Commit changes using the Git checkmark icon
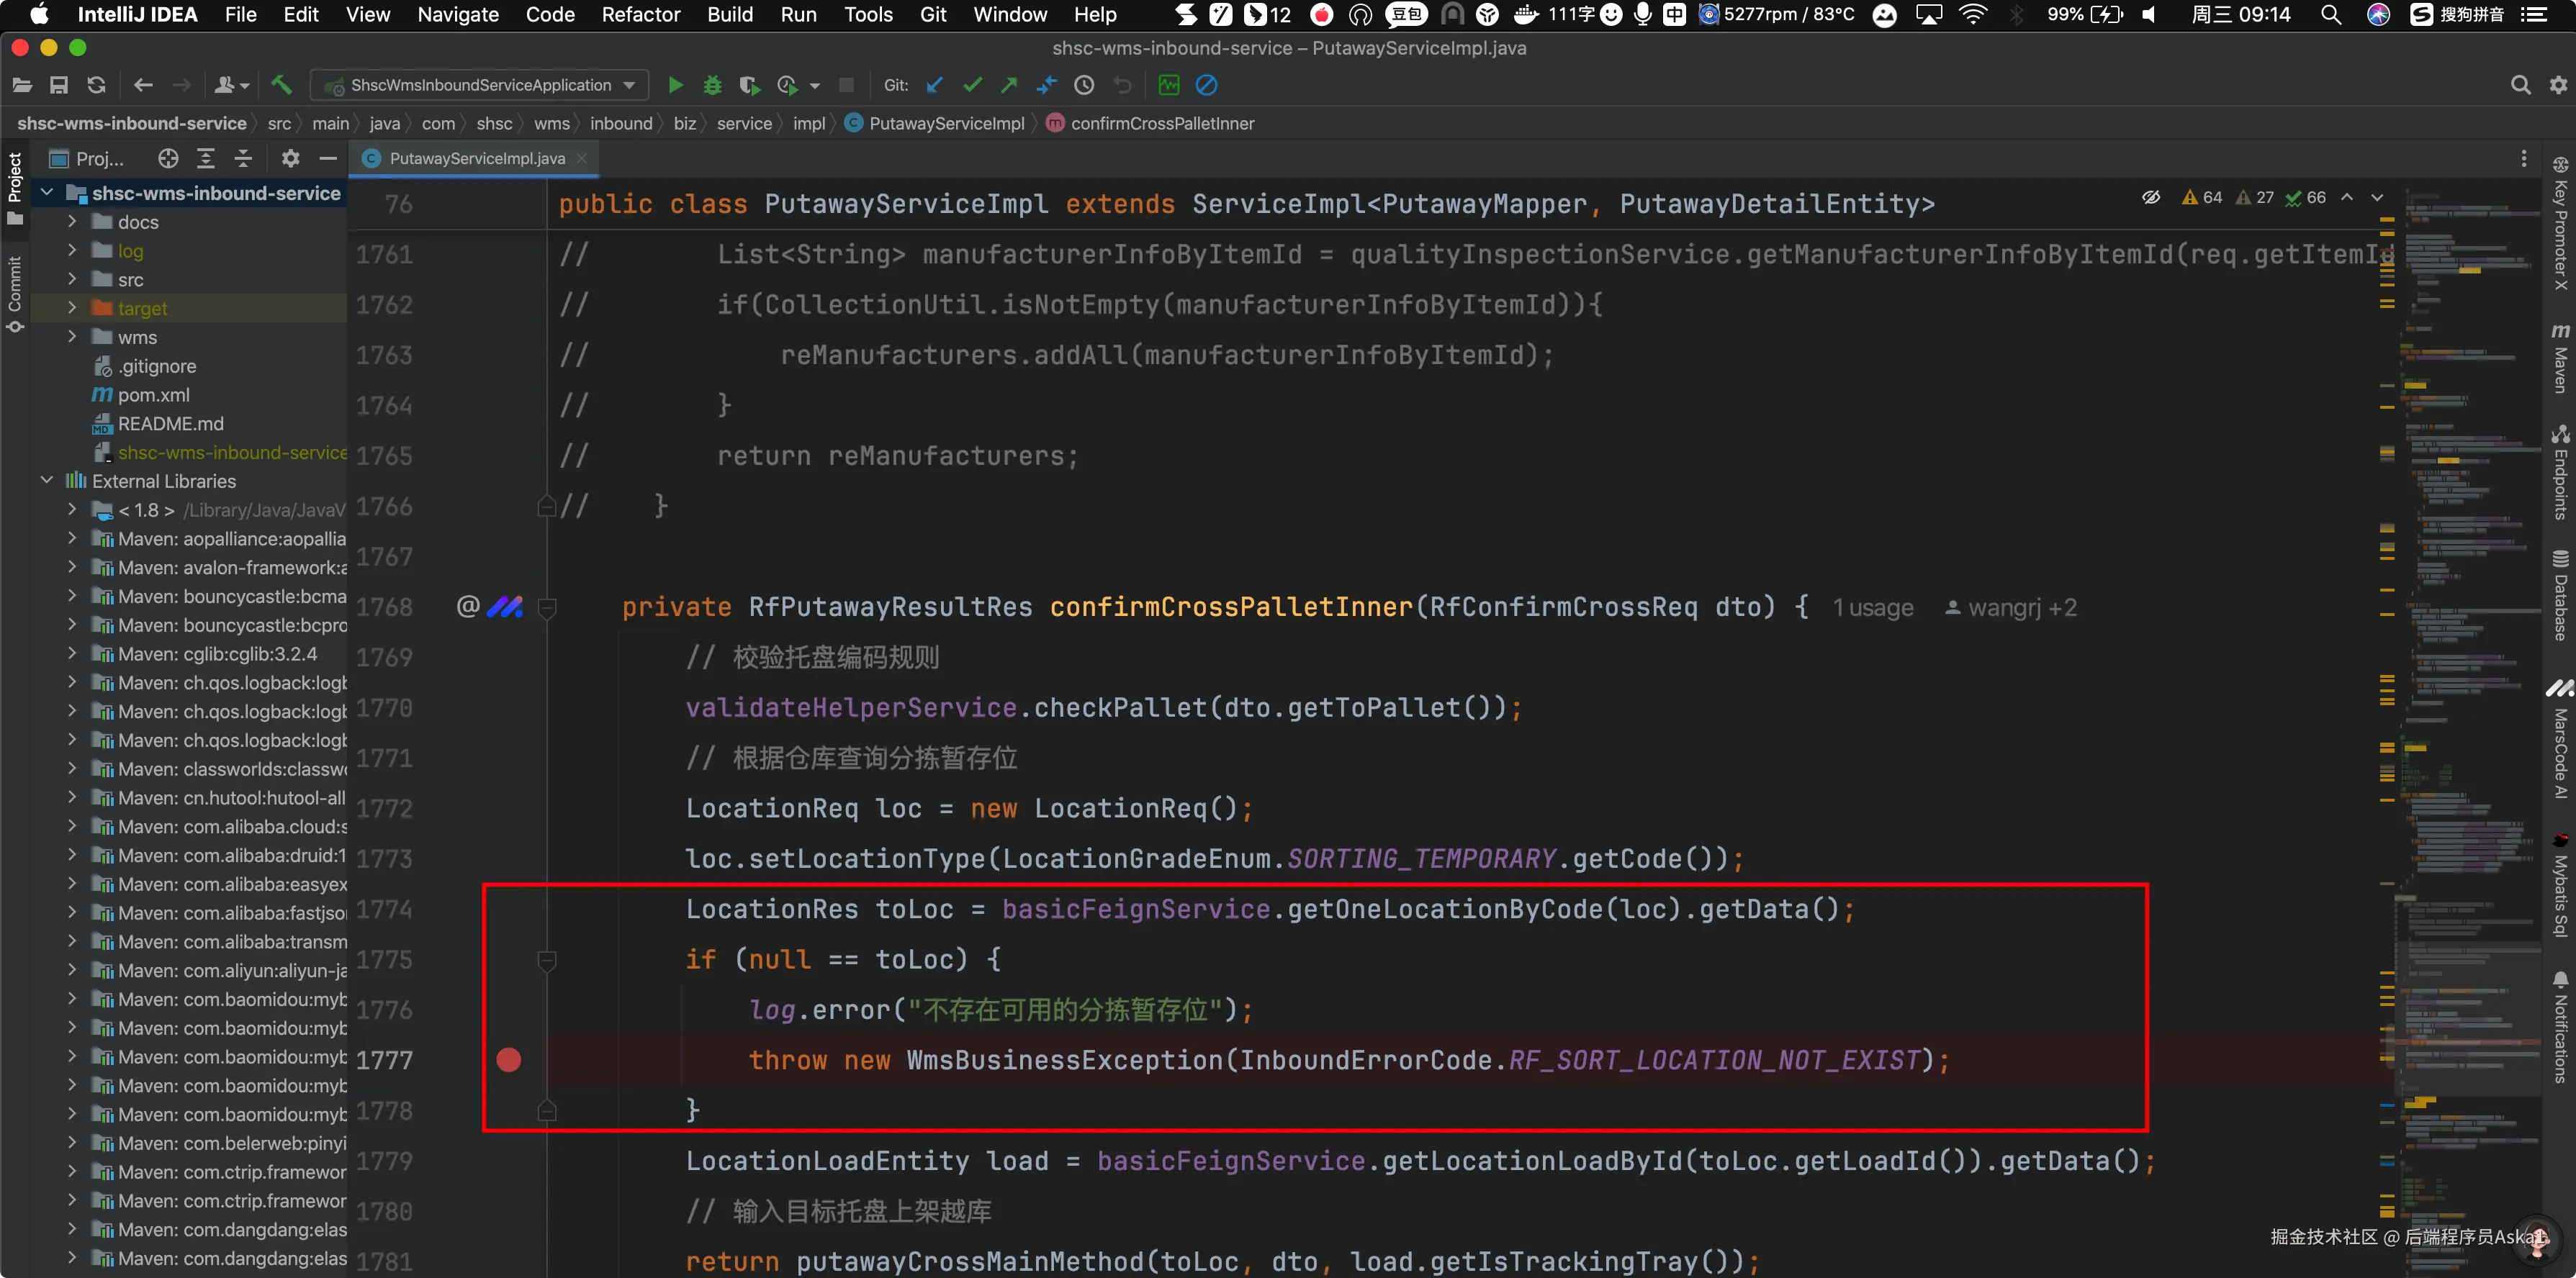Viewport: 2576px width, 1278px height. [971, 86]
